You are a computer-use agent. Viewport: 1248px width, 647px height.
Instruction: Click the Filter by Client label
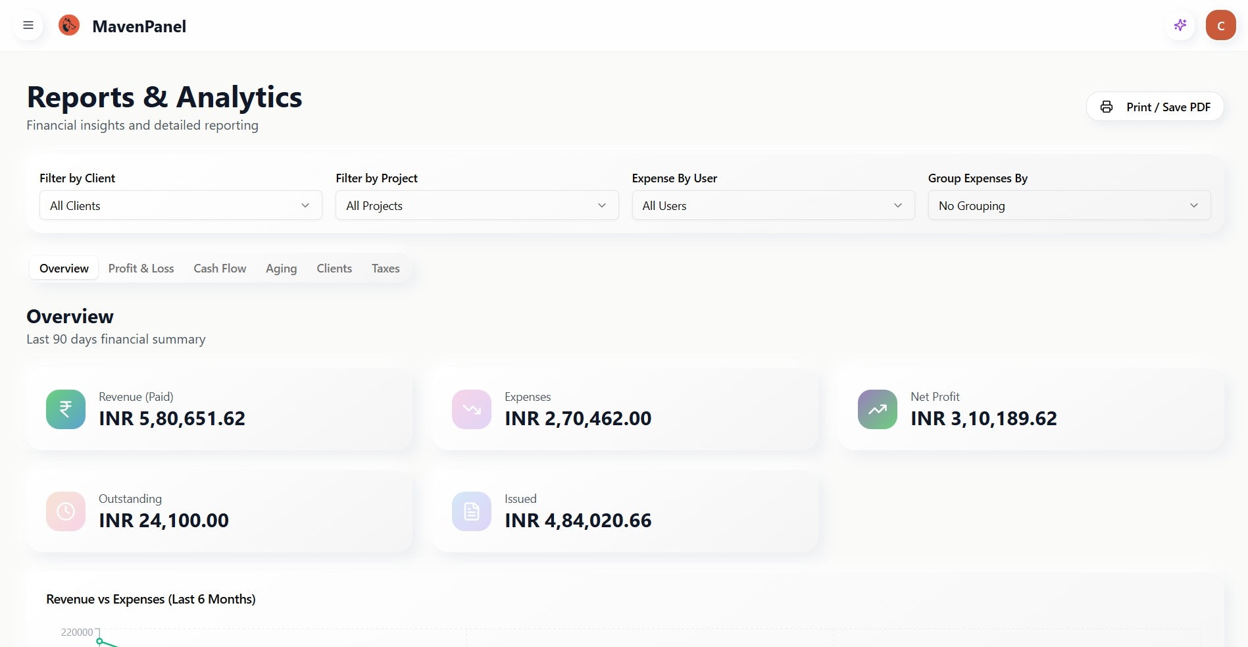[77, 178]
